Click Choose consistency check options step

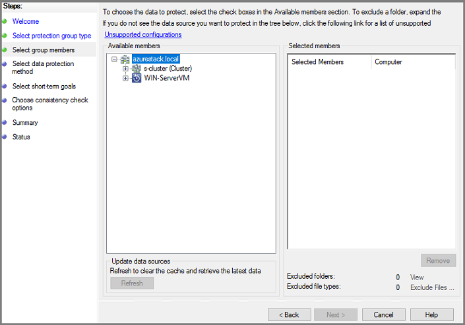pos(50,104)
